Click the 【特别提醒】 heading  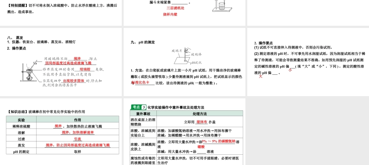[18, 5]
